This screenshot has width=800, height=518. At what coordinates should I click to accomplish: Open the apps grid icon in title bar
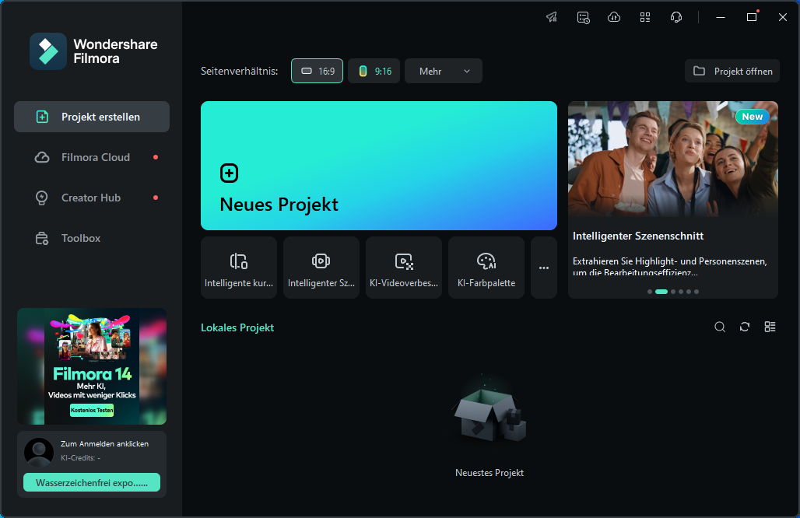(x=645, y=17)
